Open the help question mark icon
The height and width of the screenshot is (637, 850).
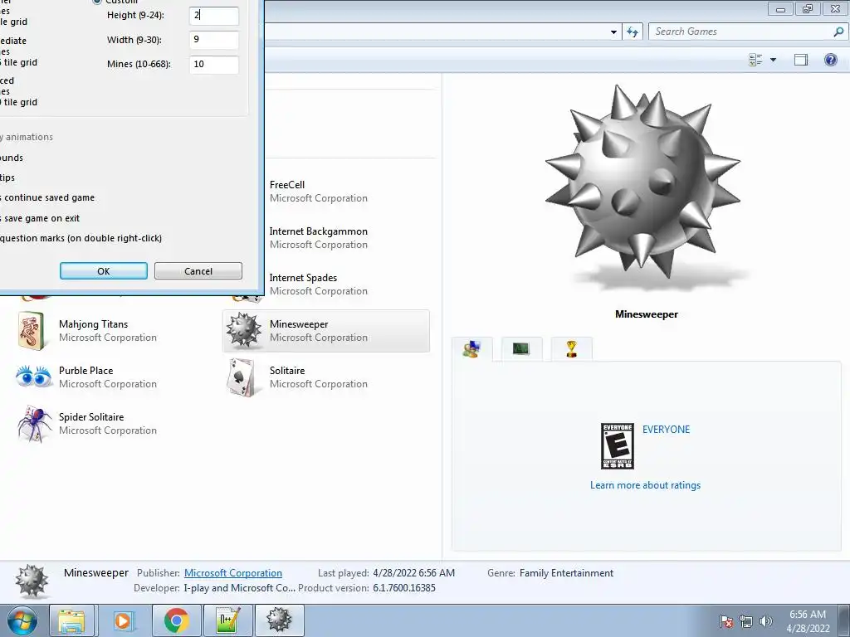tap(830, 60)
